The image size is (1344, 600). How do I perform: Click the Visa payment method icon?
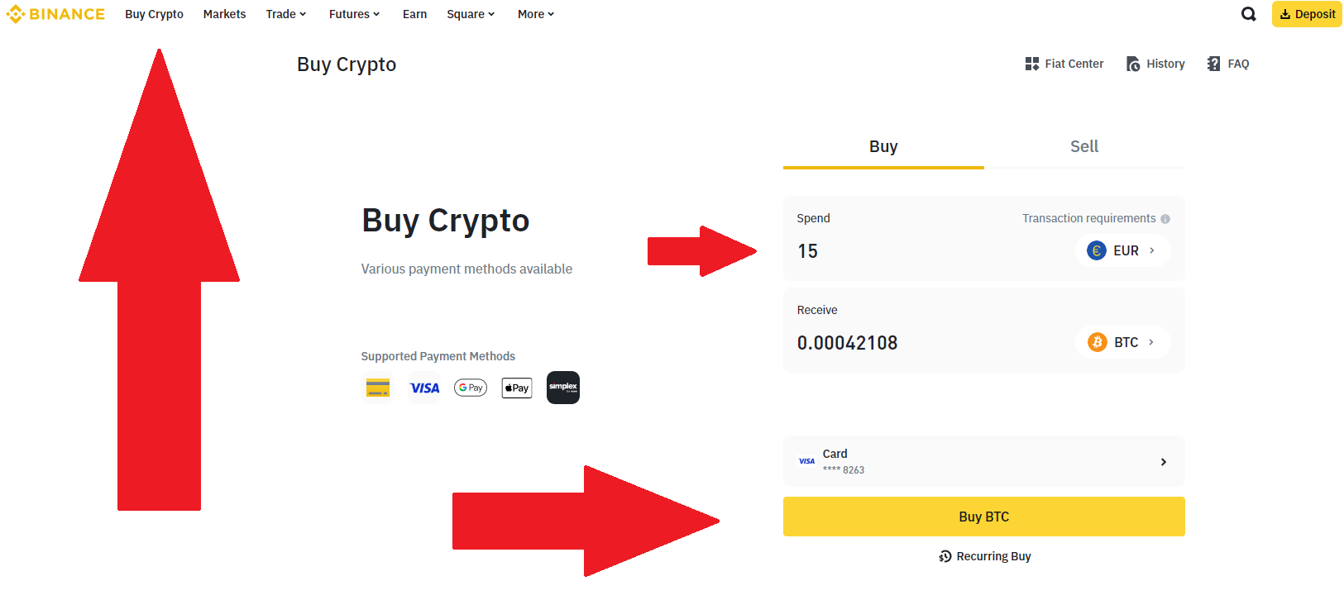424,388
